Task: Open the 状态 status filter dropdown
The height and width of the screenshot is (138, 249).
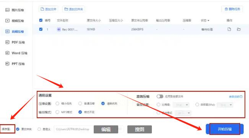Action: click(x=205, y=21)
